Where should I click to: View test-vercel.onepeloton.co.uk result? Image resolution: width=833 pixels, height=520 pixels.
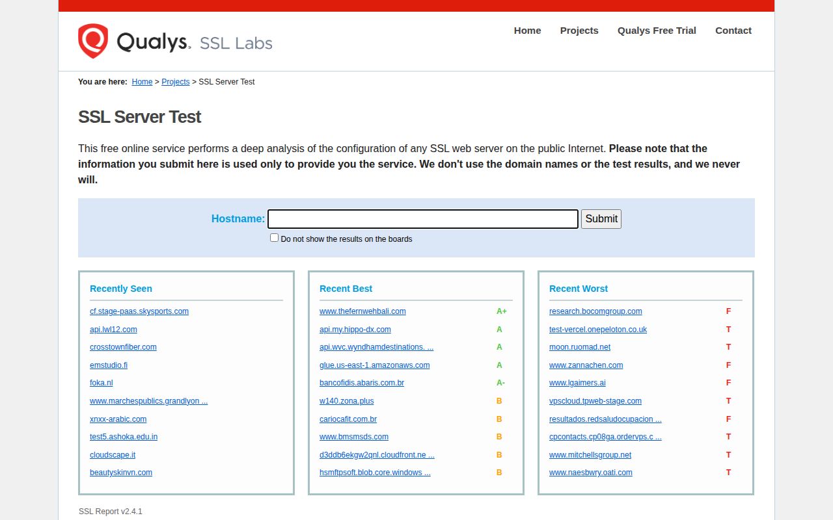pos(597,330)
